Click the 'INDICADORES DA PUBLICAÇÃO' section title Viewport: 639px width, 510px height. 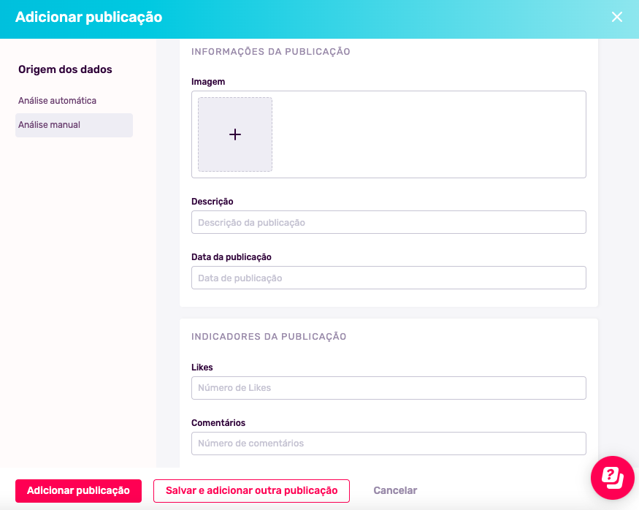[269, 337]
